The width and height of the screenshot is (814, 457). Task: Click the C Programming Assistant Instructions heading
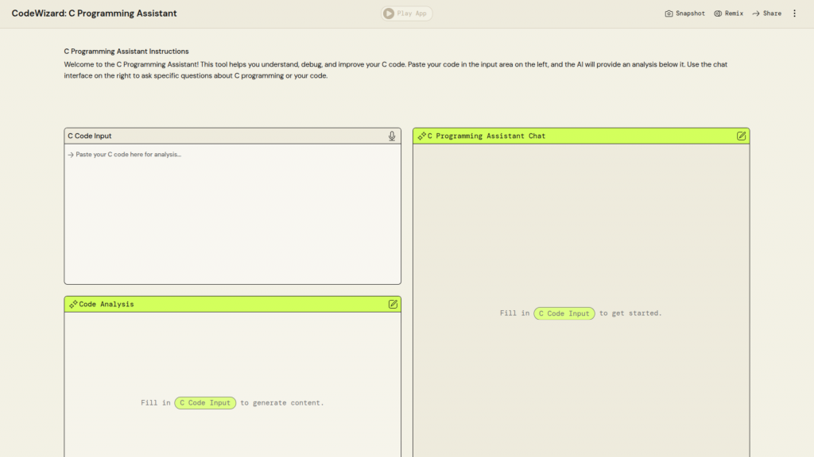[126, 52]
